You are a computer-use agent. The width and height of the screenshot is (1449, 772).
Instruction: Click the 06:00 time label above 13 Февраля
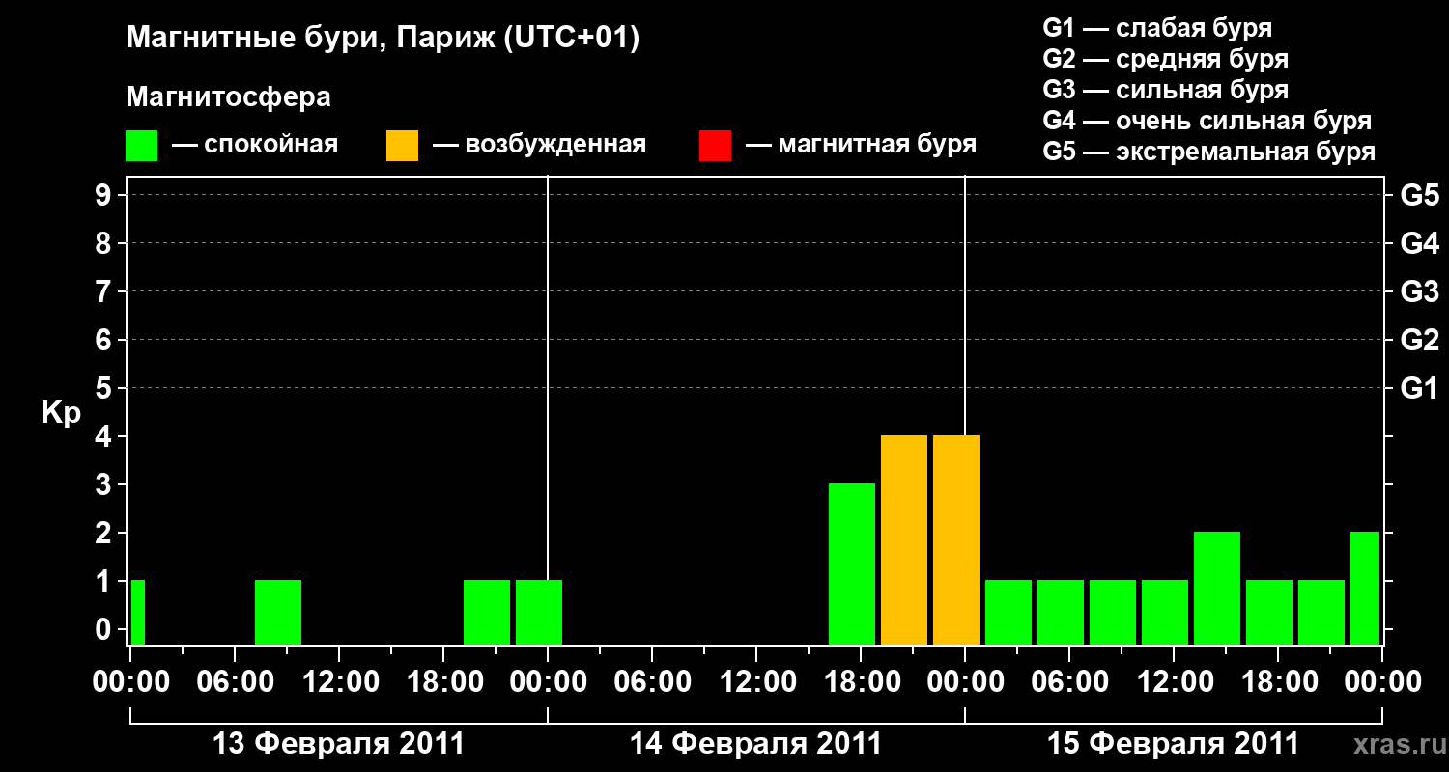click(x=235, y=681)
